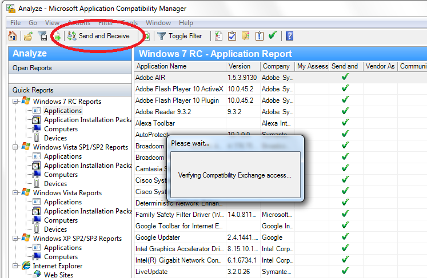The image size is (427, 278).
Task: Collapse the Windows Vista Reports node
Action: pos(15,193)
